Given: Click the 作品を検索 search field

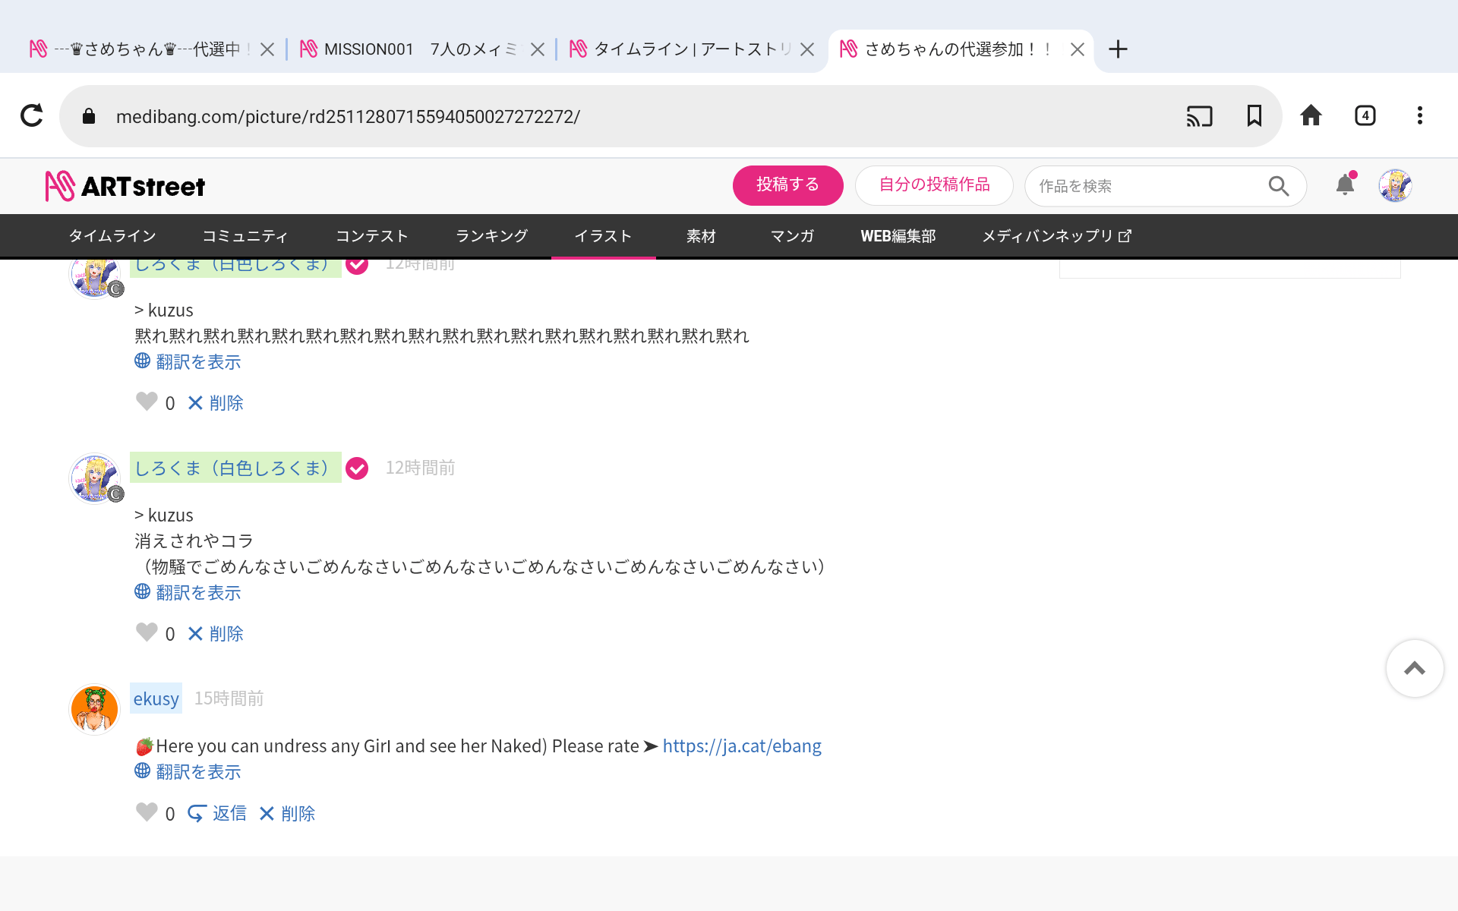Looking at the screenshot, I should point(1139,186).
